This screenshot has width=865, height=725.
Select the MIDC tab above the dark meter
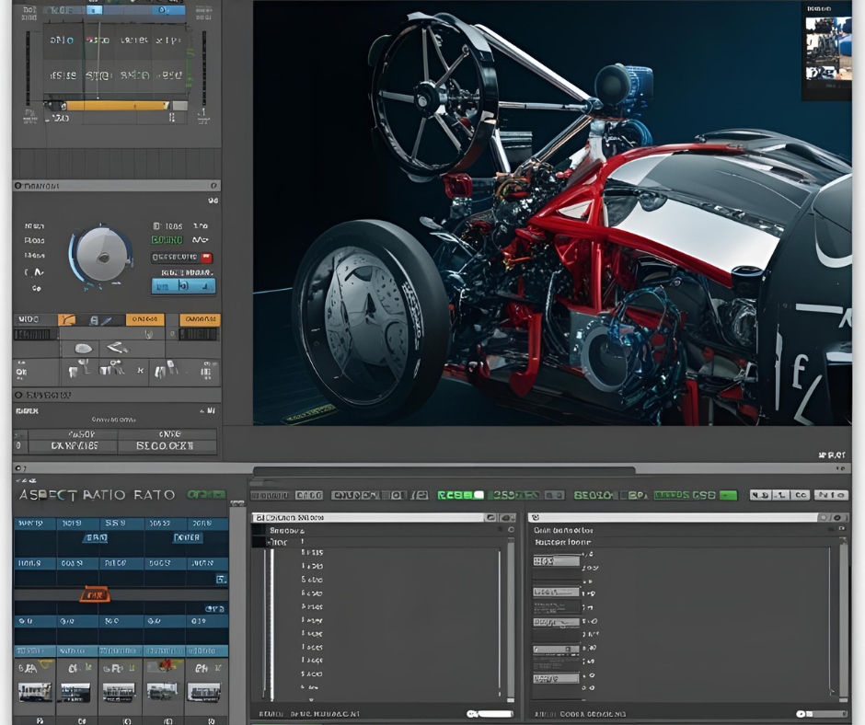tap(35, 319)
